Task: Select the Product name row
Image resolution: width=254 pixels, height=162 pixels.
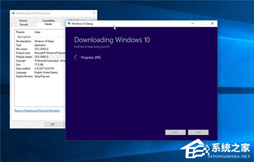Action: tap(40, 53)
